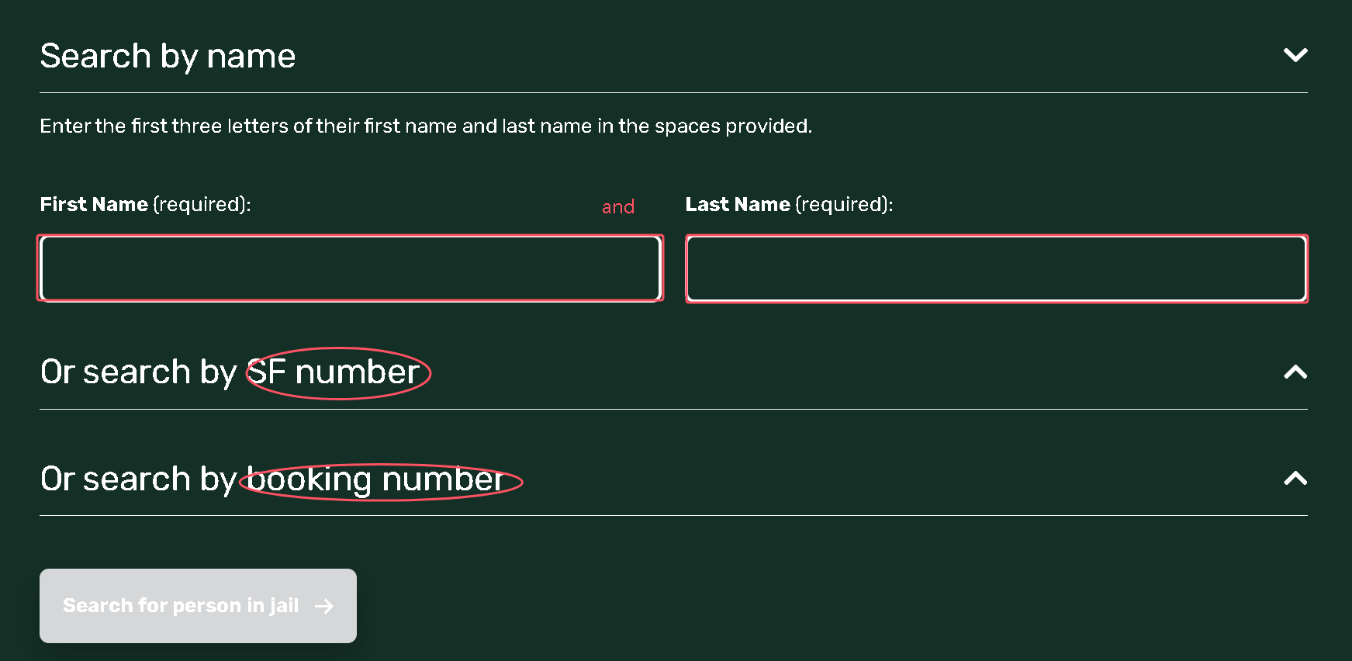Click the Last Name label
Image resolution: width=1352 pixels, height=661 pixels.
point(737,204)
